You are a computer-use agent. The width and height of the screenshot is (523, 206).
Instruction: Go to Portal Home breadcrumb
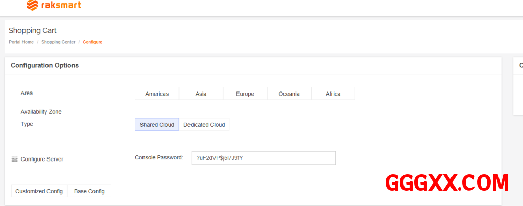point(21,42)
